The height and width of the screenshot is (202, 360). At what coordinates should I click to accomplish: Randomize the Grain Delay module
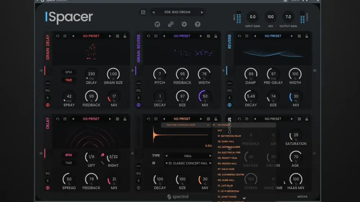click(x=117, y=36)
